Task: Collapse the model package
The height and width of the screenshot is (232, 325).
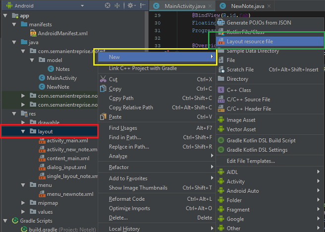Action: coord(32,60)
